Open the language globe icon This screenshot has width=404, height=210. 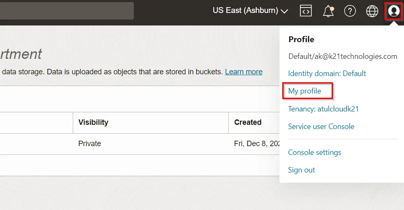372,11
